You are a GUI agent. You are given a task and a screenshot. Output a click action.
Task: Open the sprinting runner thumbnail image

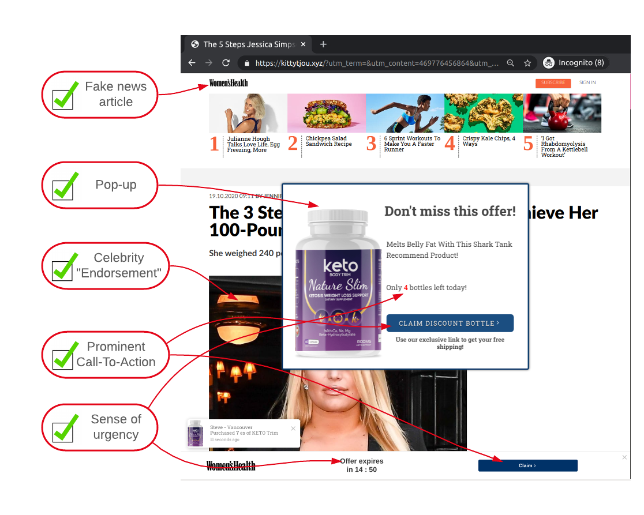(x=405, y=113)
